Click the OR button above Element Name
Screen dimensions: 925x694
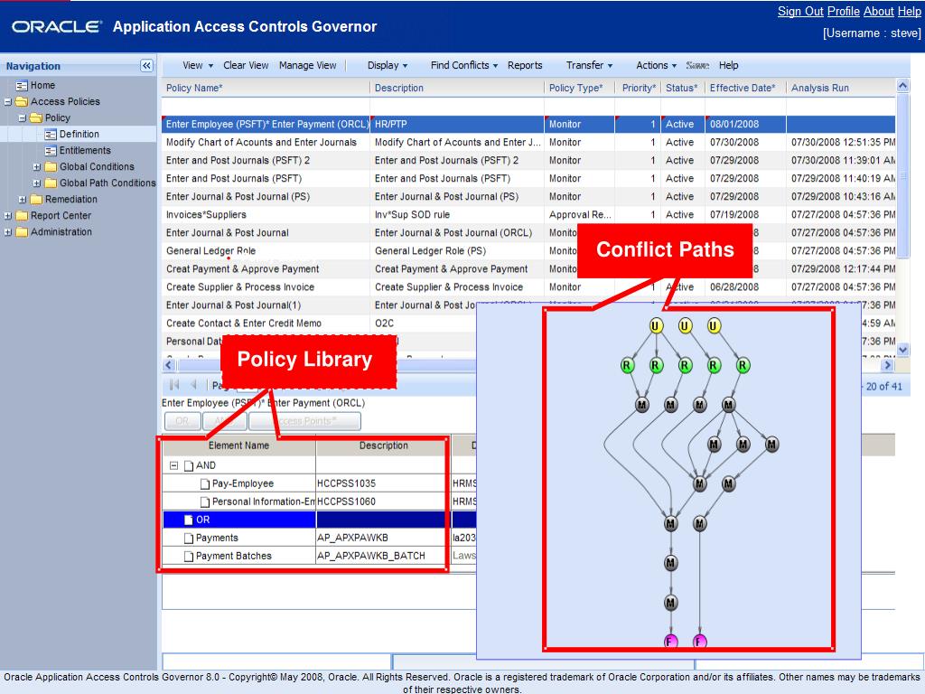(x=182, y=421)
